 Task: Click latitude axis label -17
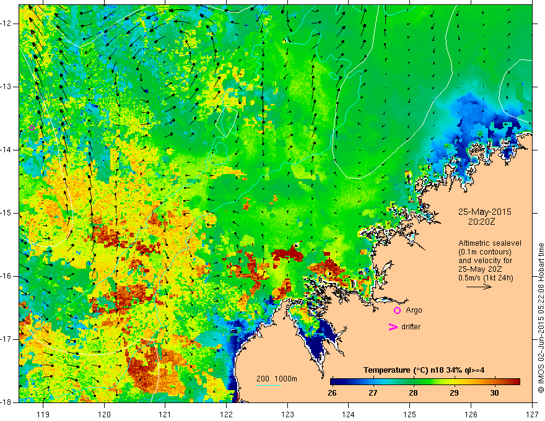tap(6, 339)
